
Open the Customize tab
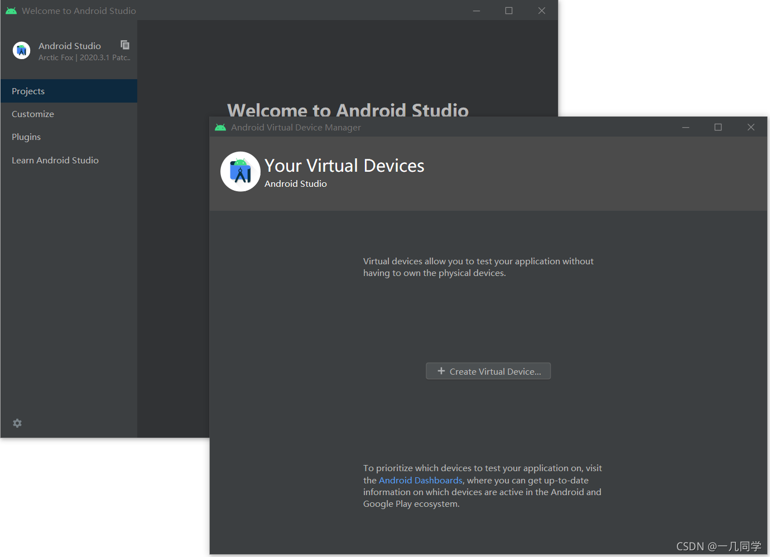69,114
